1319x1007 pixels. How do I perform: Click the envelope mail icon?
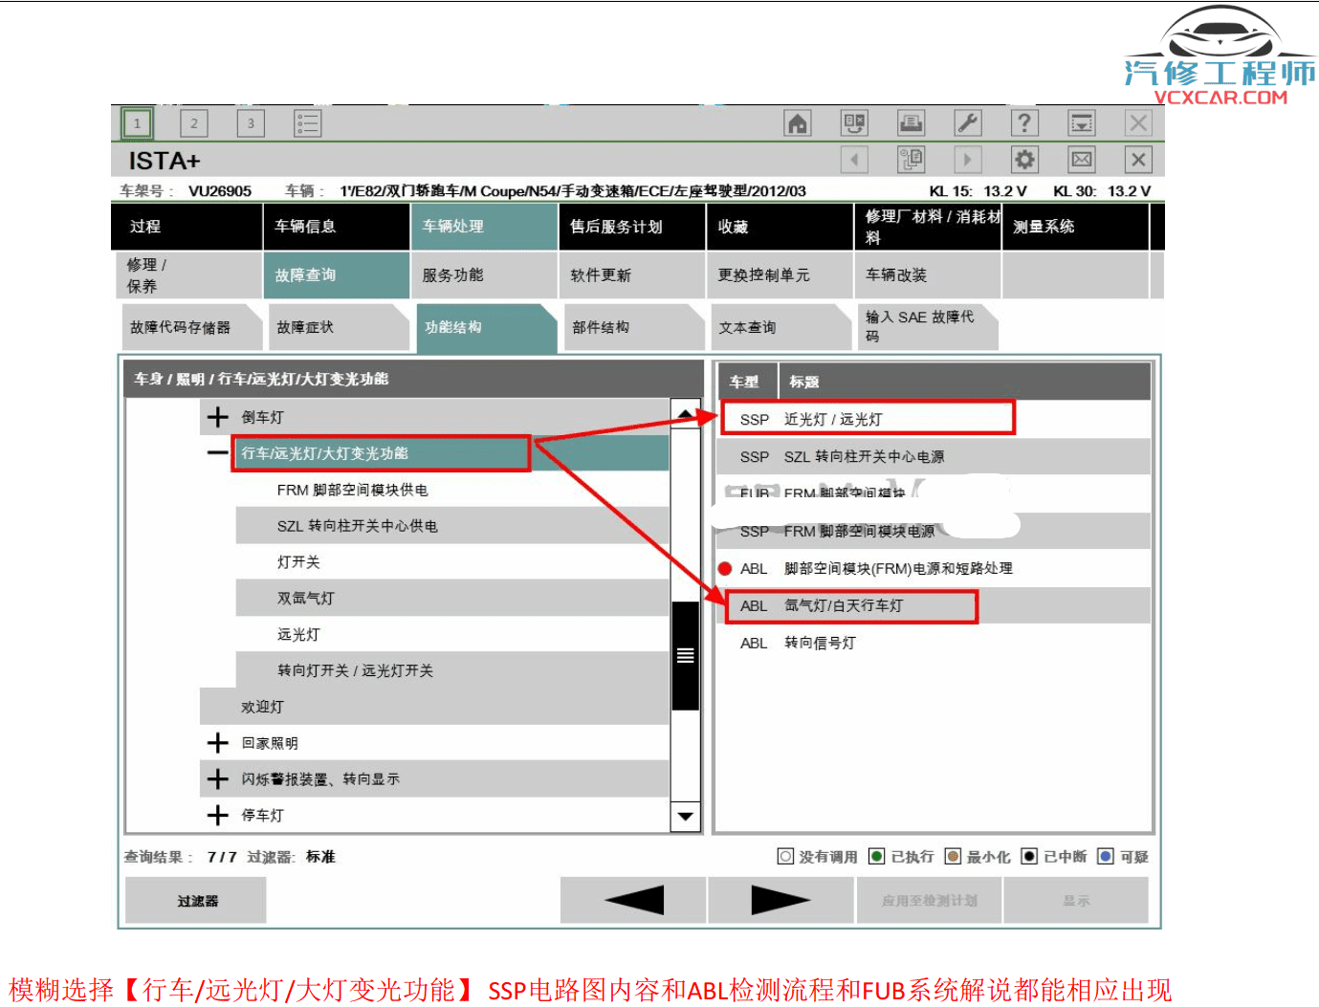point(1080,159)
